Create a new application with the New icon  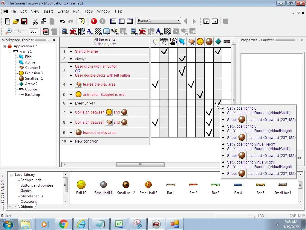(x=7, y=21)
